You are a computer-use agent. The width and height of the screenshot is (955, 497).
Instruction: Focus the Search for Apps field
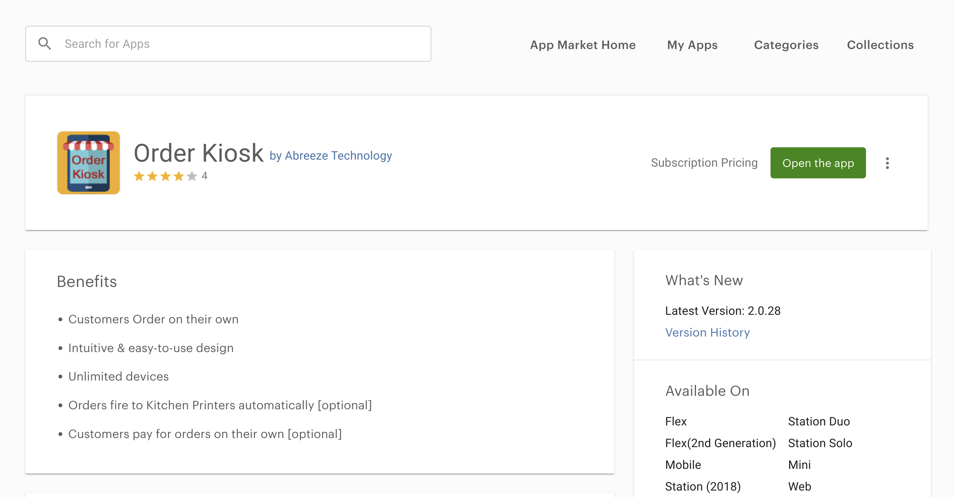coord(228,44)
